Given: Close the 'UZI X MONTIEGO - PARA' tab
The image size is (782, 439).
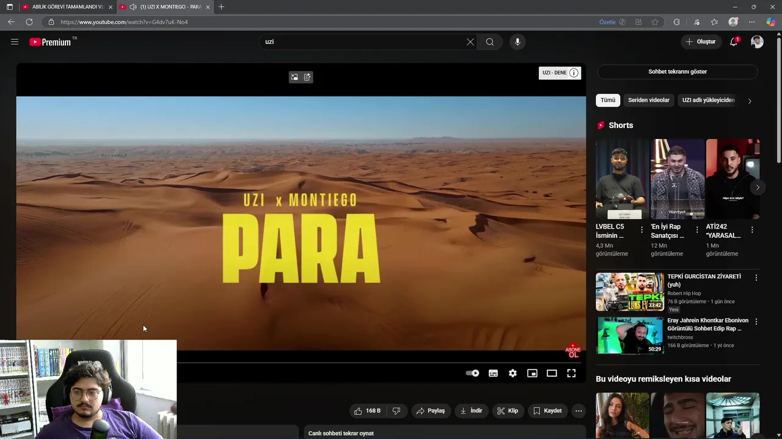Looking at the screenshot, I should (208, 7).
